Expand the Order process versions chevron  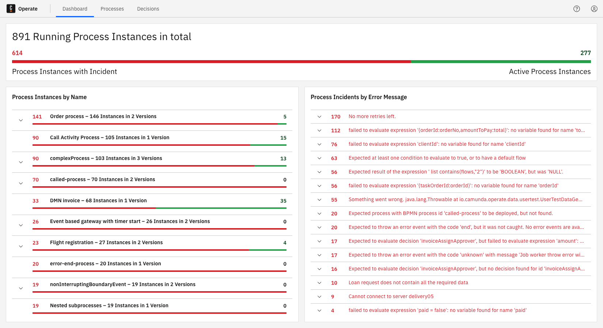click(21, 120)
